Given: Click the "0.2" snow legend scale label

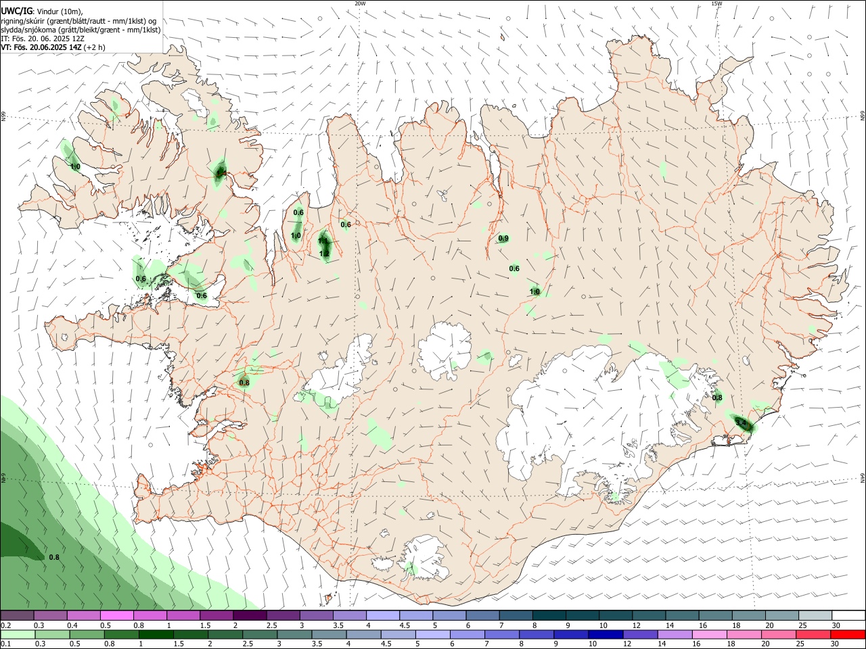Looking at the screenshot, I should [5, 625].
